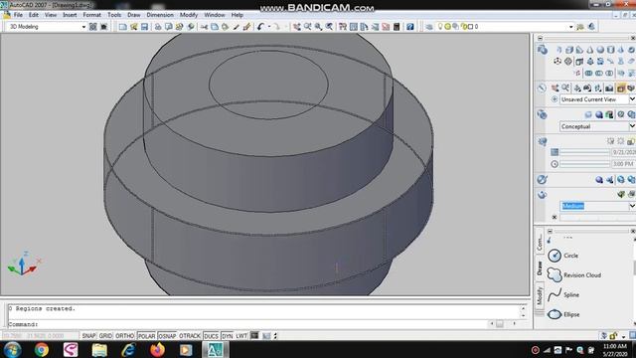Click the Undo arrow icon

260,27
